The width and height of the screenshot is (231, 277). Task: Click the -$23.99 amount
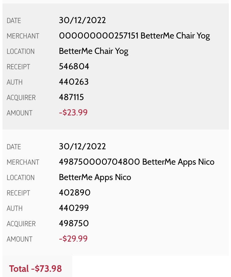point(73,113)
